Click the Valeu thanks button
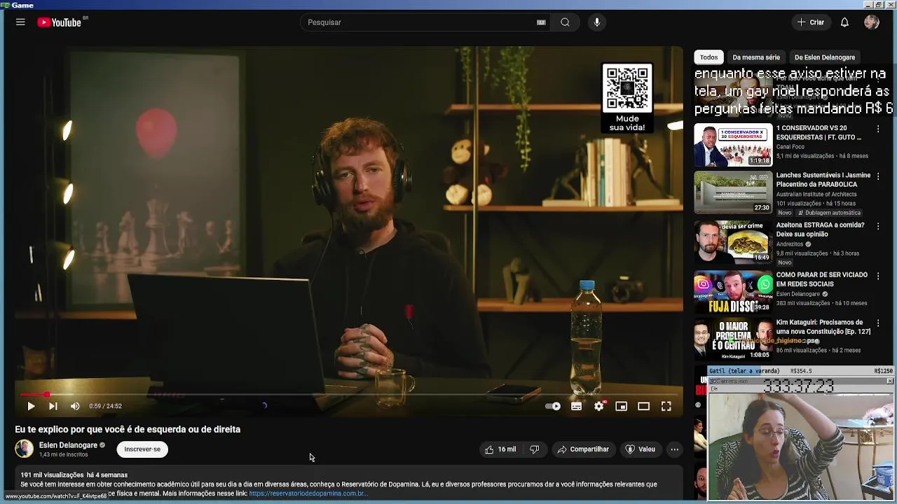Image resolution: width=897 pixels, height=504 pixels. point(640,449)
